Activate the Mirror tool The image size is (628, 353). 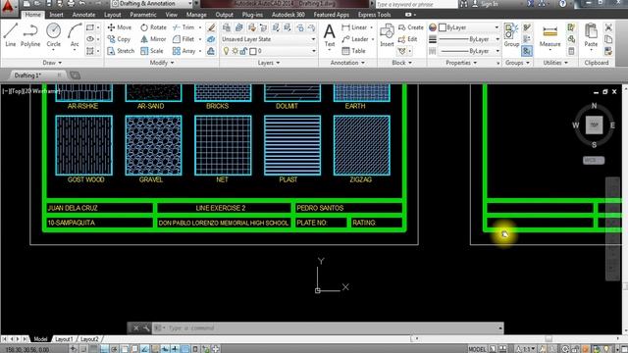(x=153, y=39)
